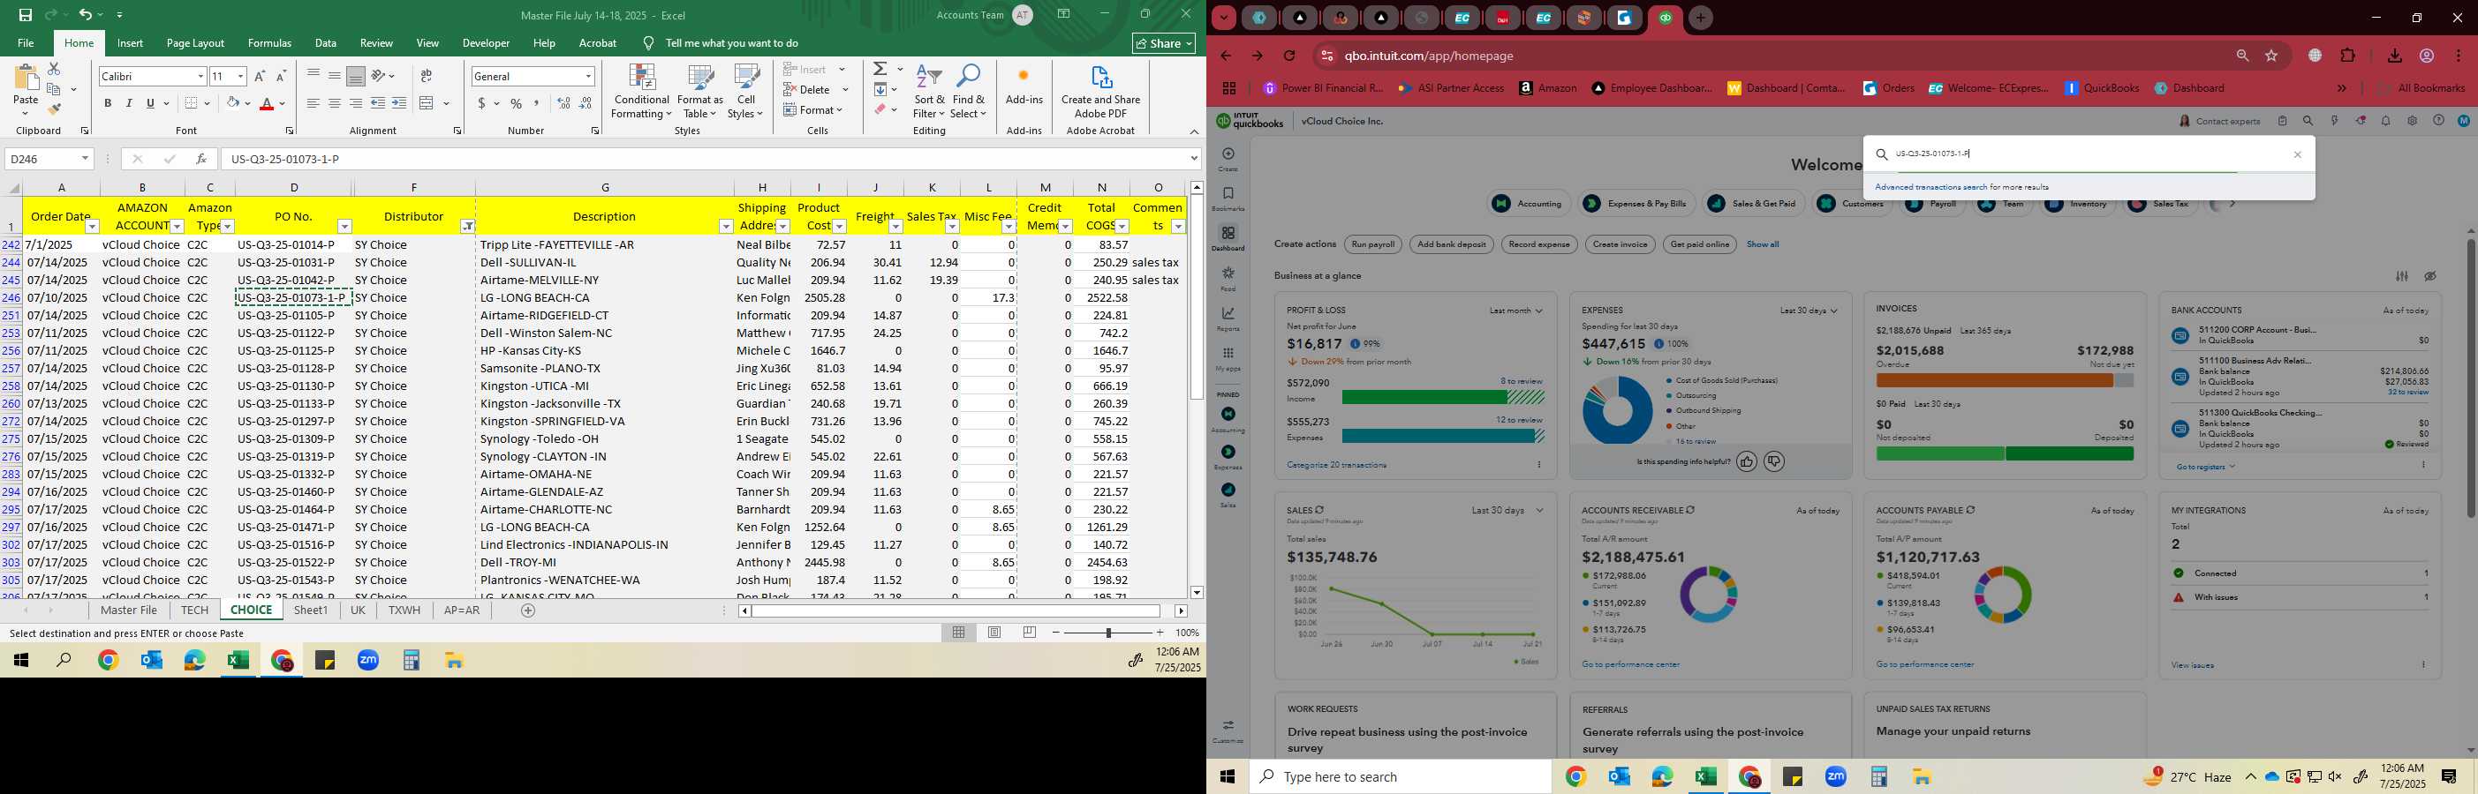Open Zoom app from right taskbar

point(1835,776)
